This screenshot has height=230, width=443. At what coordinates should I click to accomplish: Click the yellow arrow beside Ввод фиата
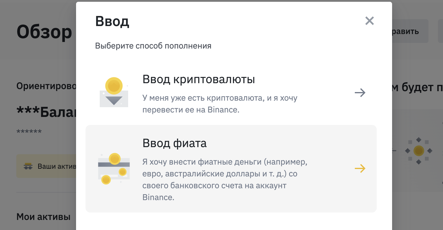pos(360,169)
